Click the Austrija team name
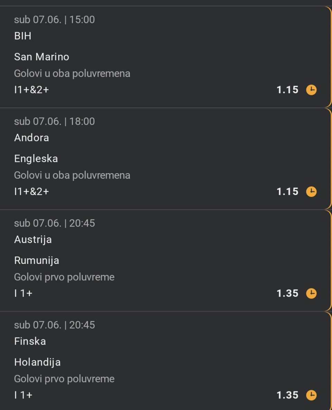332x410 pixels. pyautogui.click(x=33, y=240)
